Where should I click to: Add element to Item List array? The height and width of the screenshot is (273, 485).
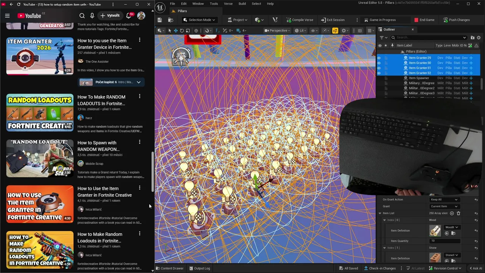click(452, 213)
